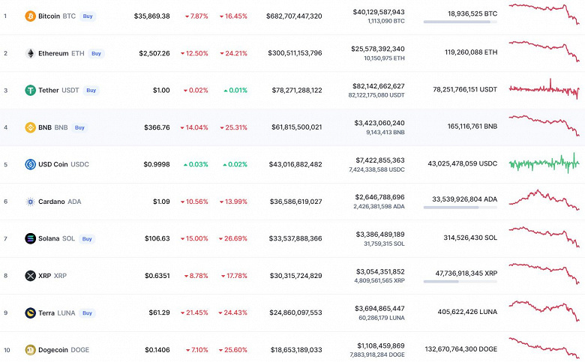Click the Solana logo icon
This screenshot has width=585, height=362.
click(30, 238)
